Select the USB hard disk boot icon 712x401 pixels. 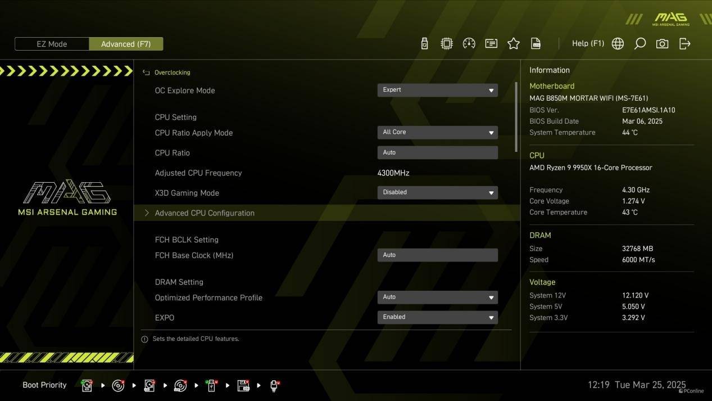[x=149, y=385]
